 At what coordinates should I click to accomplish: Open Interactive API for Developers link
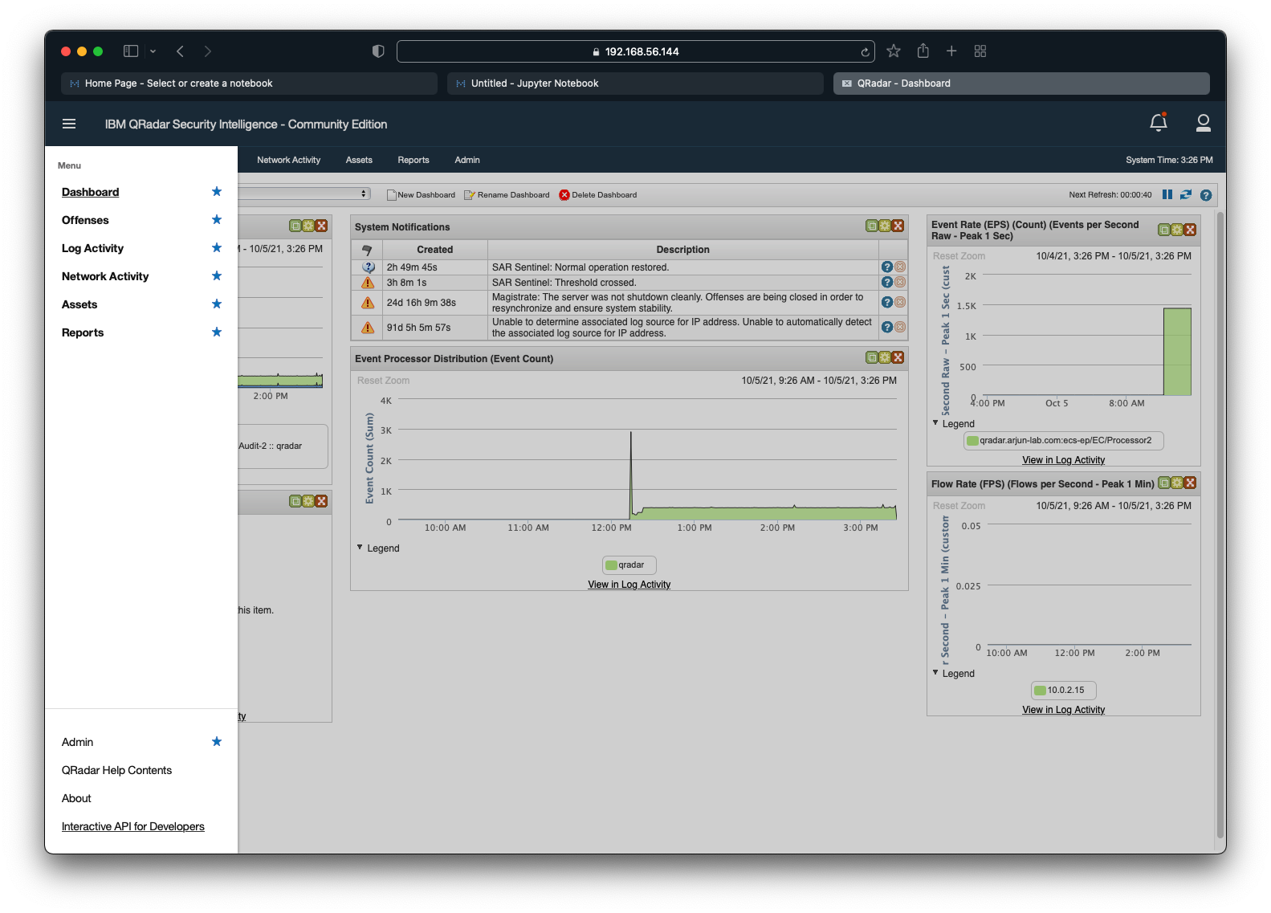133,826
